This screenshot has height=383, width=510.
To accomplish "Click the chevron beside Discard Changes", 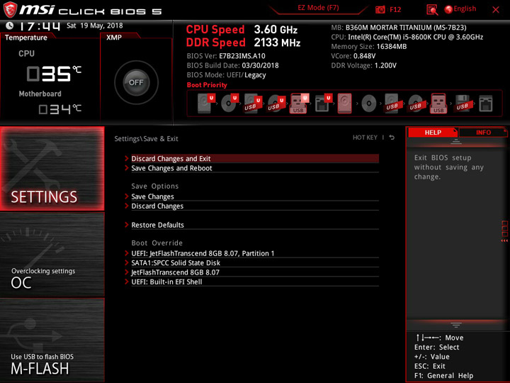I will pyautogui.click(x=127, y=206).
